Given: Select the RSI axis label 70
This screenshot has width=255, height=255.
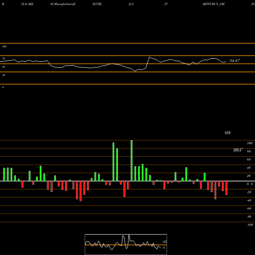Looking at the screenshot, I should pos(4,59).
